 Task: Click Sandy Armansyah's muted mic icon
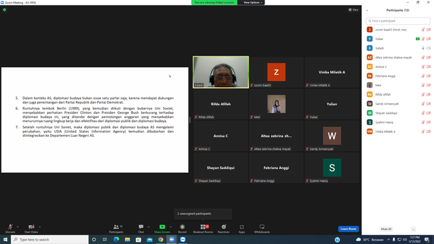pos(423,104)
